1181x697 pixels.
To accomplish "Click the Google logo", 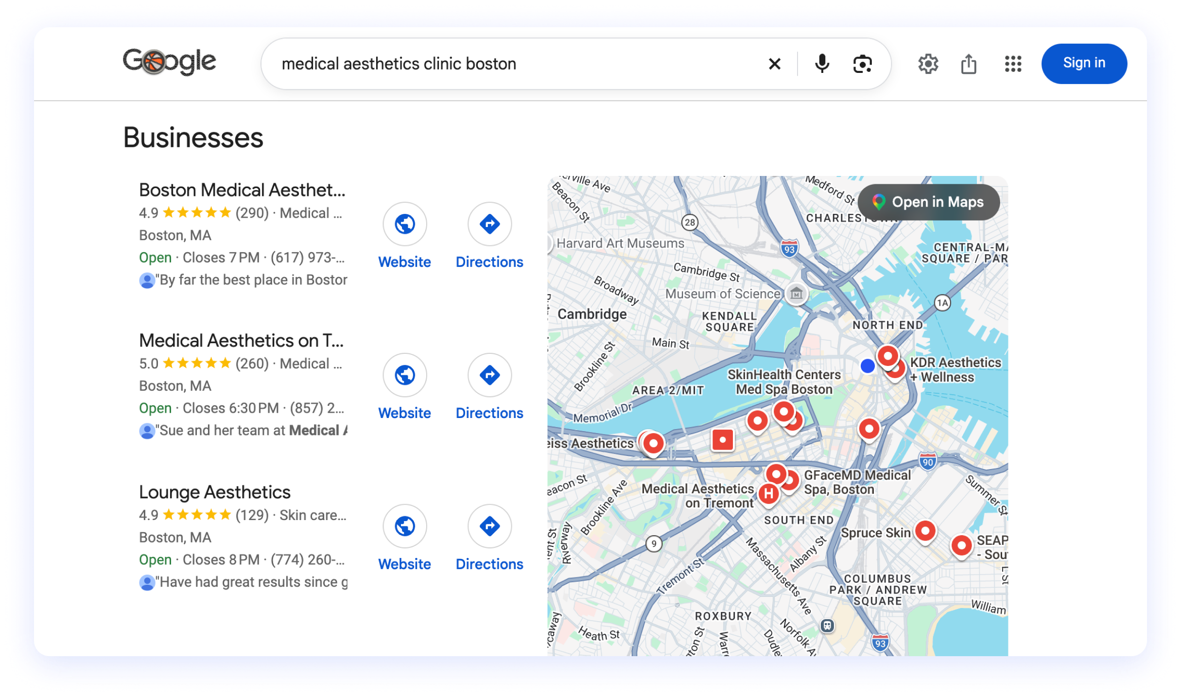I will (x=169, y=62).
